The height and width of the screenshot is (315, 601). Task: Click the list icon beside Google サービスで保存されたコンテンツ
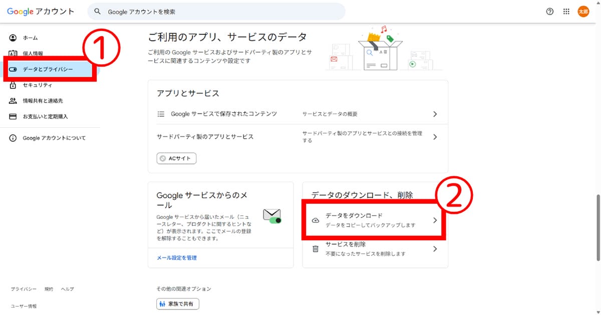pos(161,114)
